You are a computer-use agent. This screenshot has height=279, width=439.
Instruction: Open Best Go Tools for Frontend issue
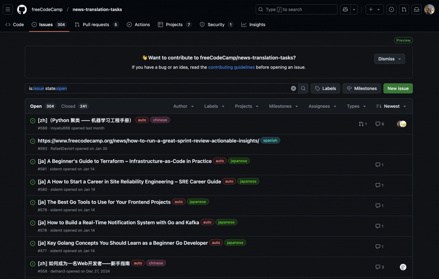(104, 202)
